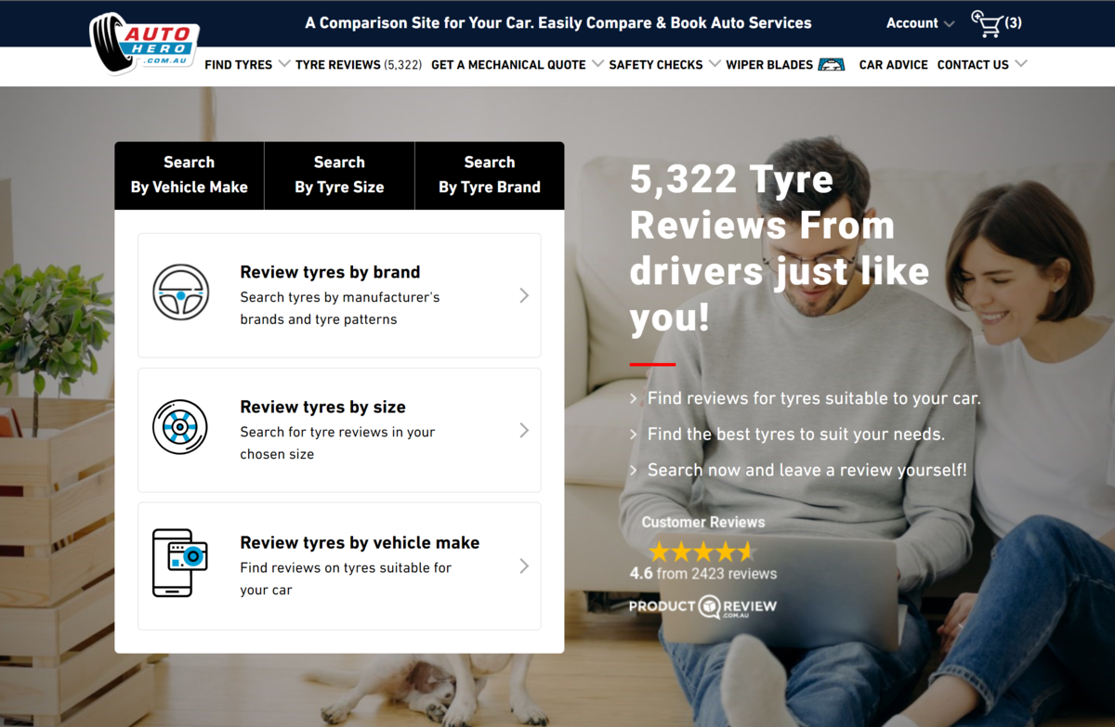The image size is (1115, 727).
Task: Click the five-star customer rating
Action: [702, 552]
